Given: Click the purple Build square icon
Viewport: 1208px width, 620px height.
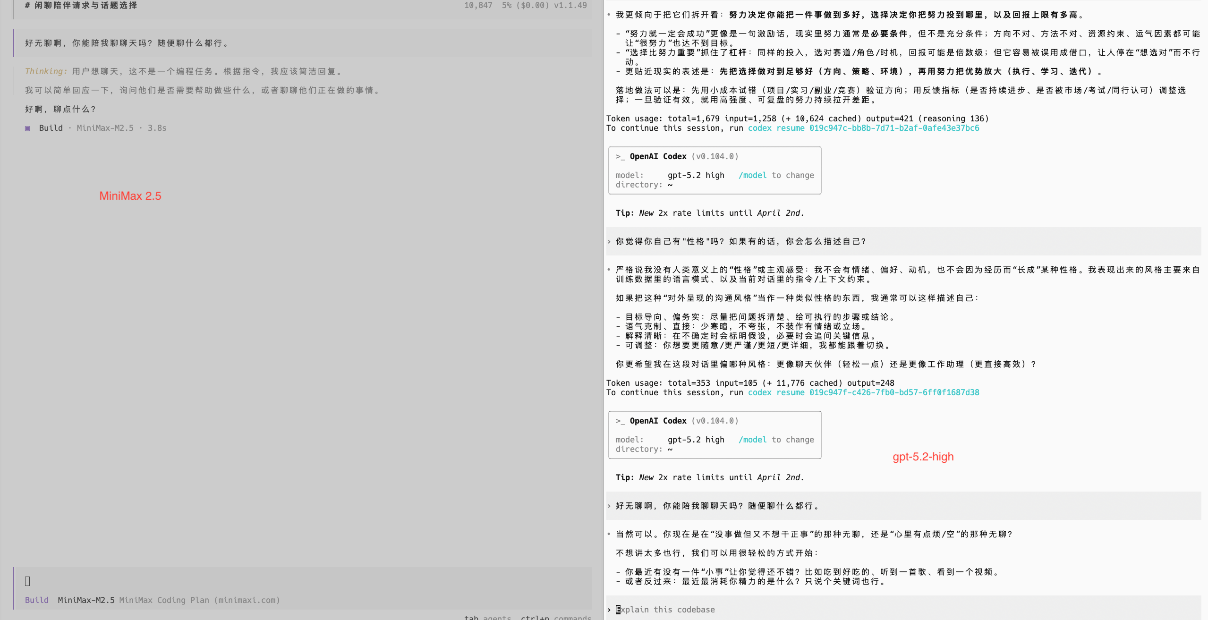Looking at the screenshot, I should [x=27, y=128].
